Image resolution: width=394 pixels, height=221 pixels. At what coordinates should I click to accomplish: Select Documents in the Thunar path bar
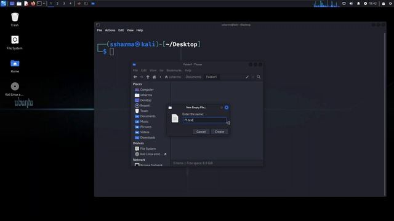[x=193, y=77]
